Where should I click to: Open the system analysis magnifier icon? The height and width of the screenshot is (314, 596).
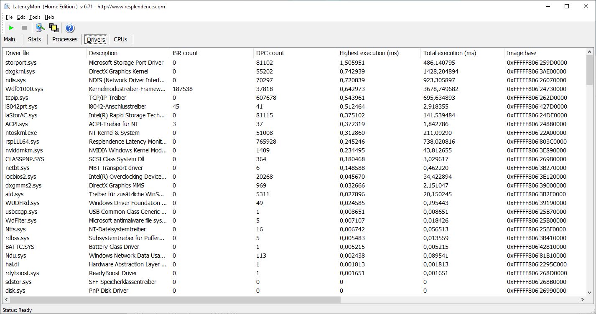coord(40,28)
